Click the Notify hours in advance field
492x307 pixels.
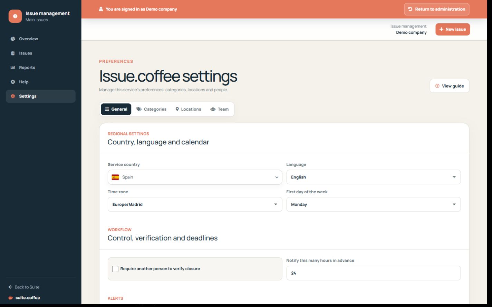[x=374, y=273]
